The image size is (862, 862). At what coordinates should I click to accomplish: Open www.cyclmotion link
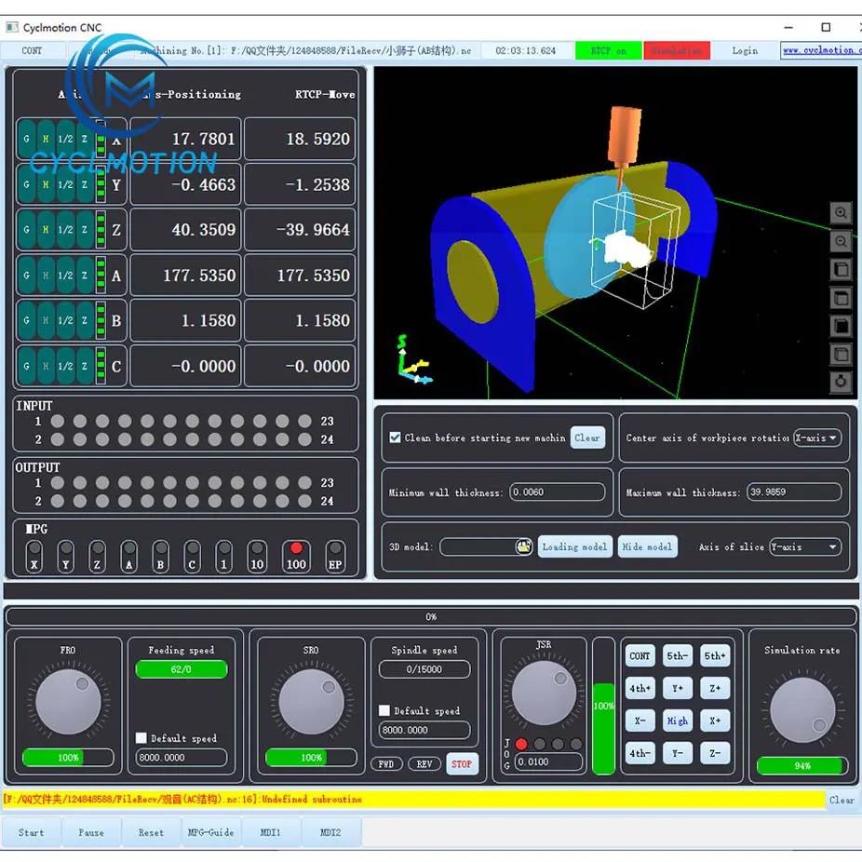pyautogui.click(x=820, y=50)
